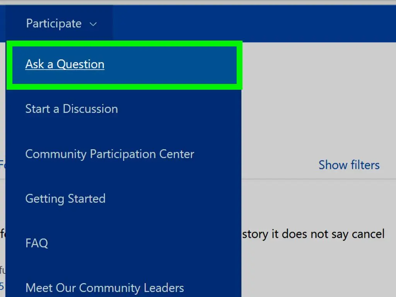Open the Community Participation Center

tap(109, 154)
